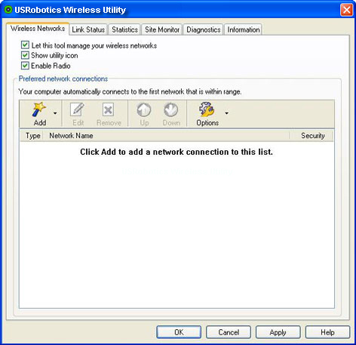This screenshot has width=356, height=345.
Task: Click the Apply button
Action: pos(278,332)
